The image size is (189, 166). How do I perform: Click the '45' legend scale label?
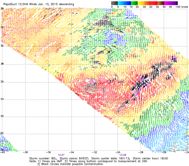170,7
